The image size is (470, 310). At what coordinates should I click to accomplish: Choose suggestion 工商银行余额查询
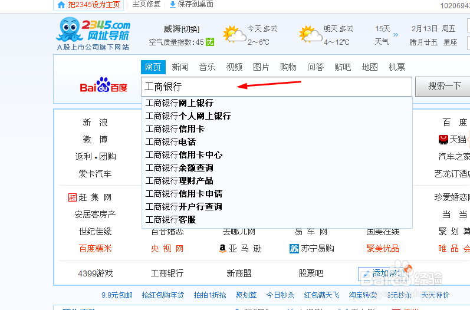[277, 168]
